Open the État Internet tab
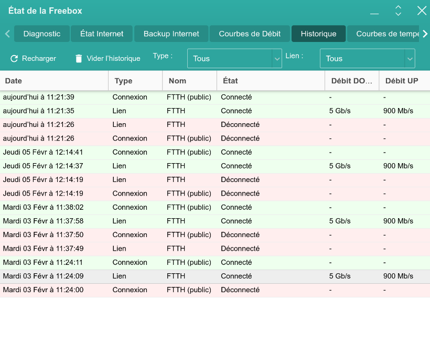 point(102,34)
